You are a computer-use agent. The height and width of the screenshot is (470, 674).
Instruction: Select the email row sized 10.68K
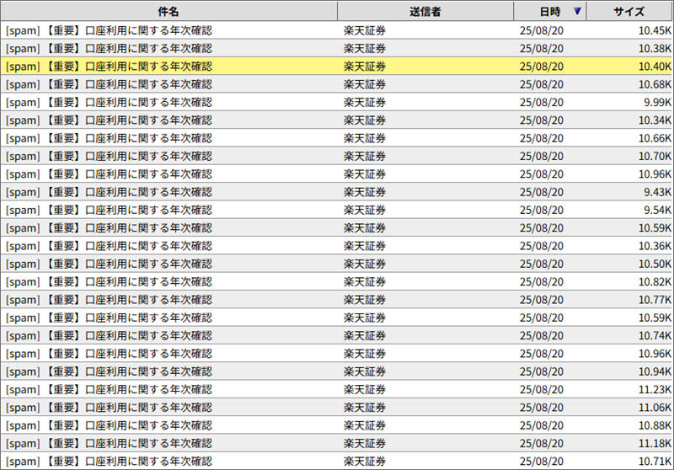(336, 84)
